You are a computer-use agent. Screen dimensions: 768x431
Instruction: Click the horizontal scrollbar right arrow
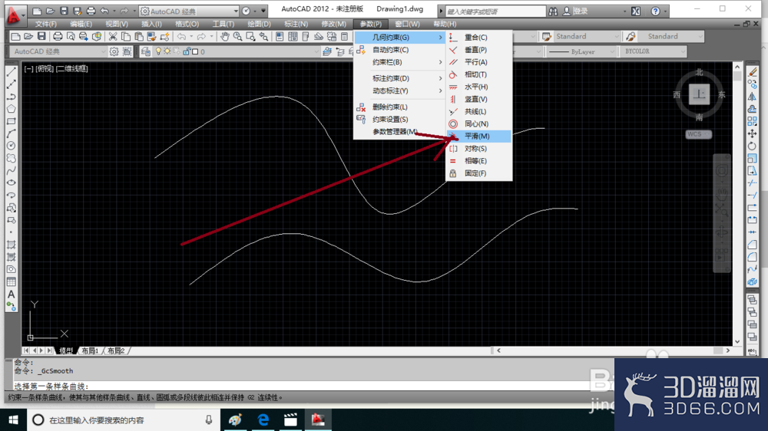[728, 350]
